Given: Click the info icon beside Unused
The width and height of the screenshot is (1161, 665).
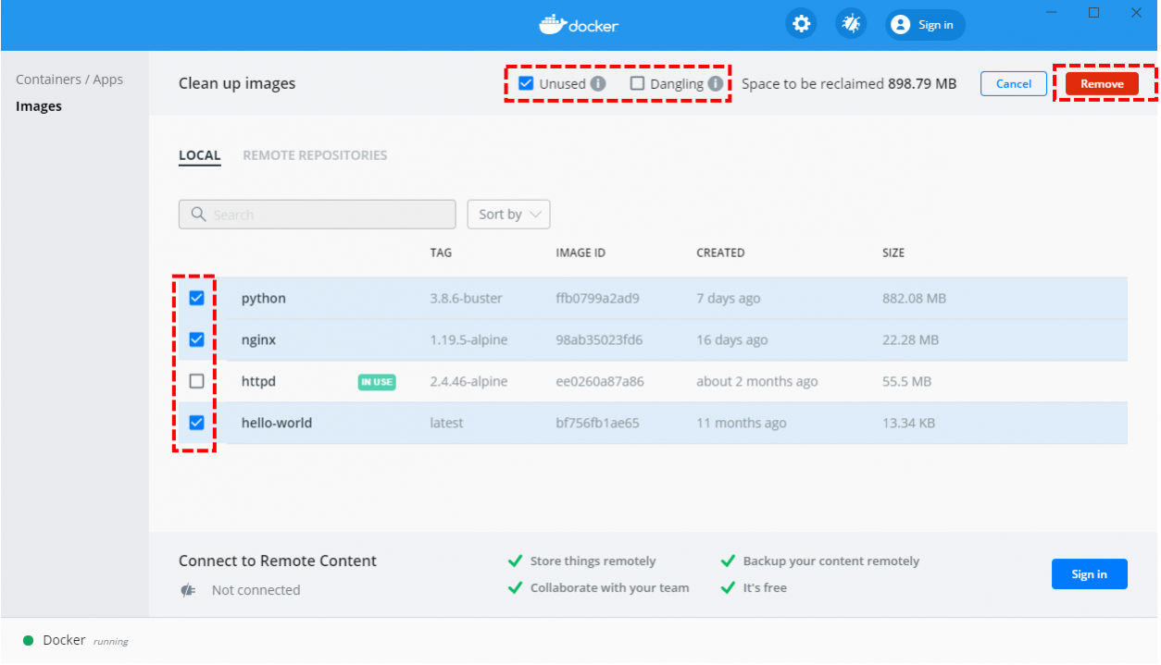Looking at the screenshot, I should coord(598,83).
